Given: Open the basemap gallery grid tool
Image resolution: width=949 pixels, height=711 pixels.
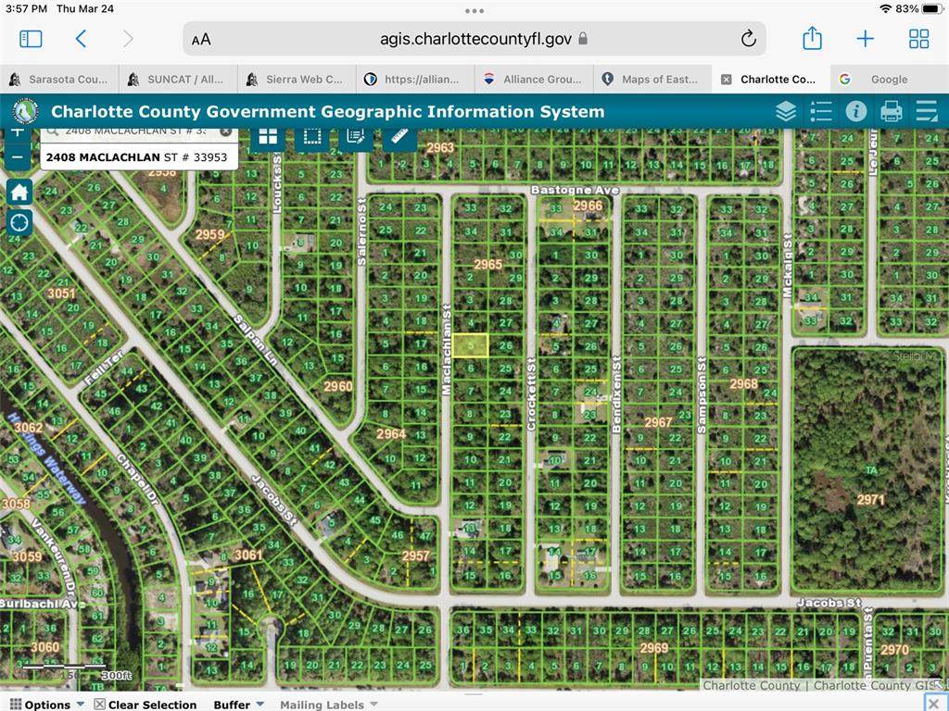Looking at the screenshot, I should pos(268,137).
